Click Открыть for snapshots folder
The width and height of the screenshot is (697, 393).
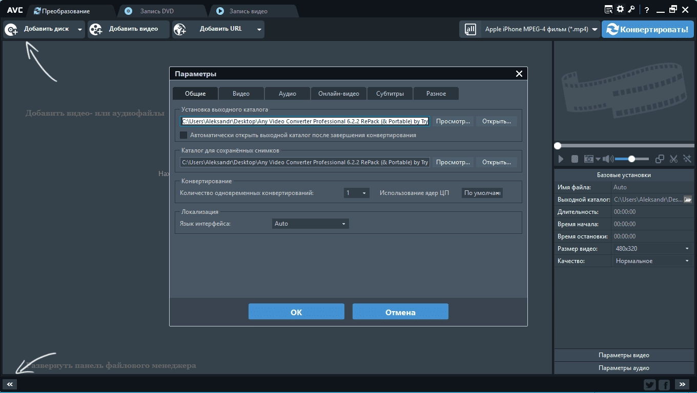pyautogui.click(x=497, y=162)
